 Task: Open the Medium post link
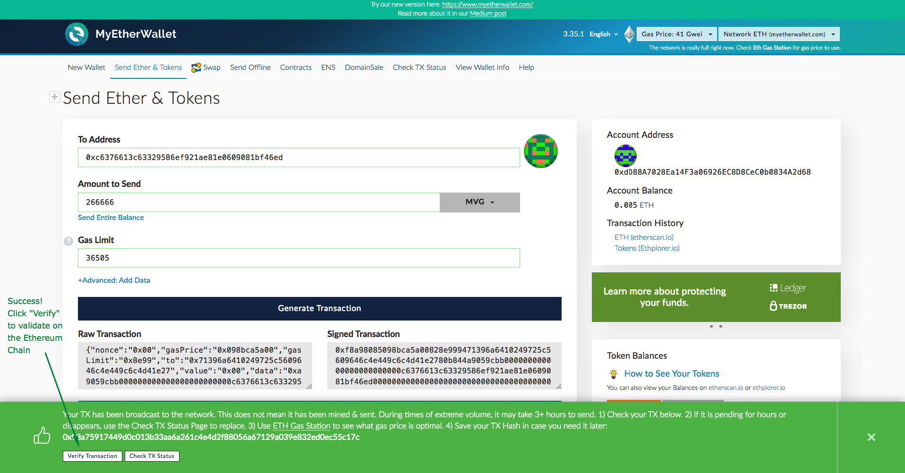click(488, 13)
